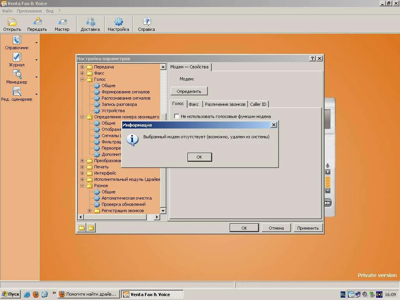Expand the Интерфейс tree folder
Image resolution: width=400 pixels, height=300 pixels.
point(82,173)
